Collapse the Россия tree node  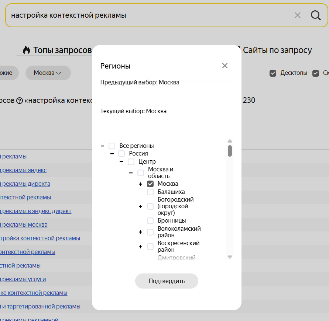112,154
